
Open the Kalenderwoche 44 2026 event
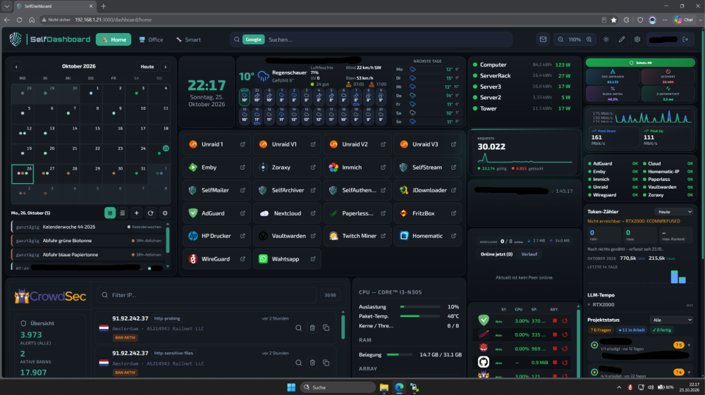[88, 227]
